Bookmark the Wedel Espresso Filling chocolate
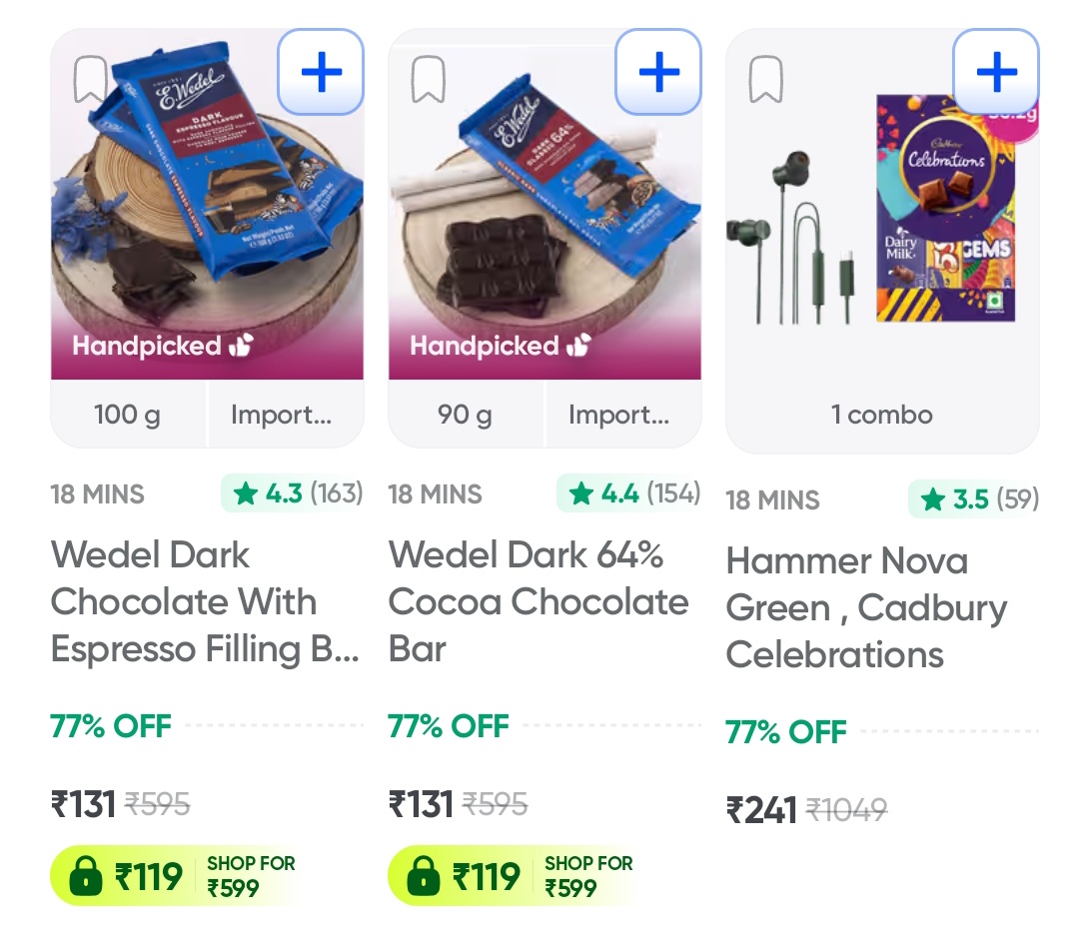The height and width of the screenshot is (952, 1079). pyautogui.click(x=91, y=80)
